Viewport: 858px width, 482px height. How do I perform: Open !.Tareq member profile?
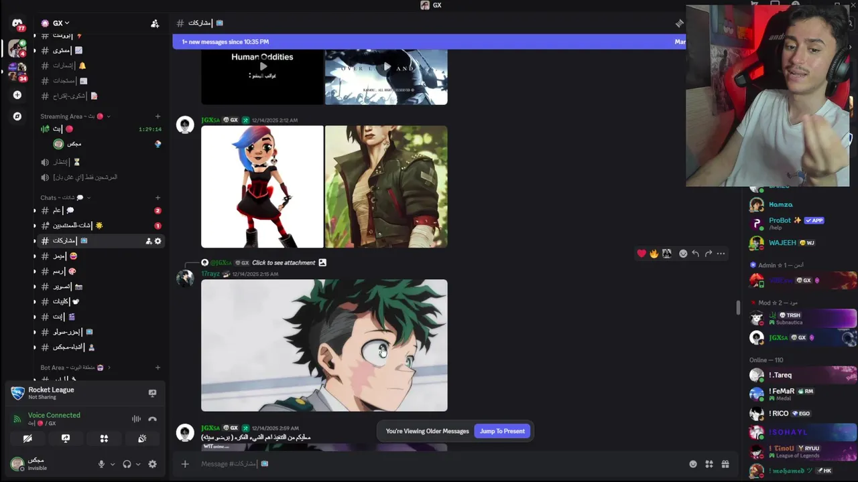click(x=801, y=376)
